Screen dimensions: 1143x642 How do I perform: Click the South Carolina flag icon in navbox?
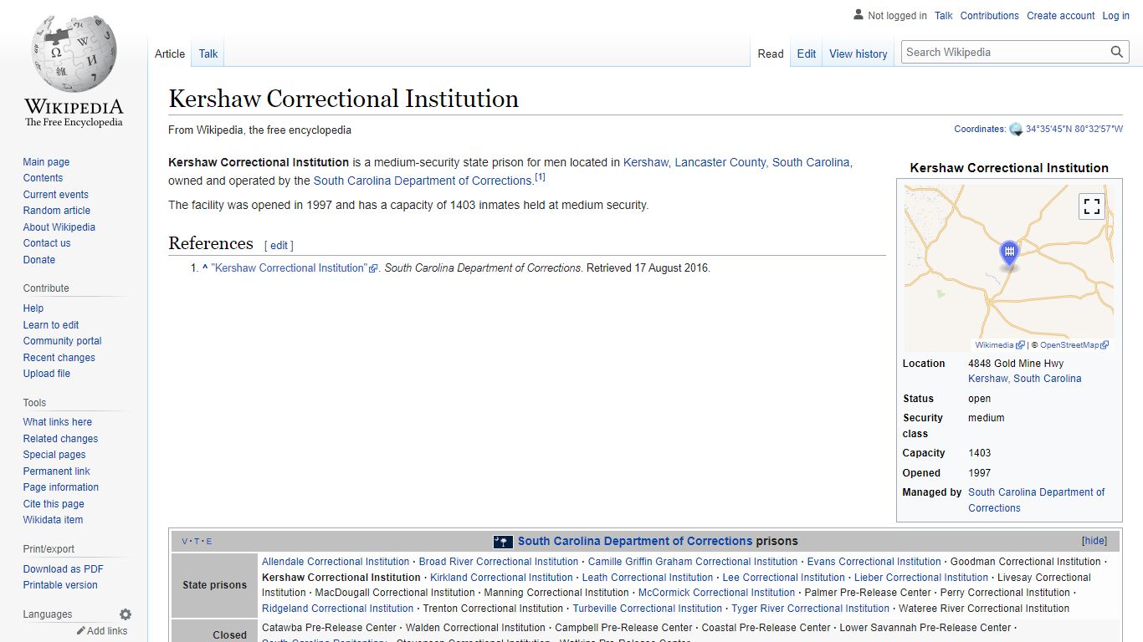503,542
